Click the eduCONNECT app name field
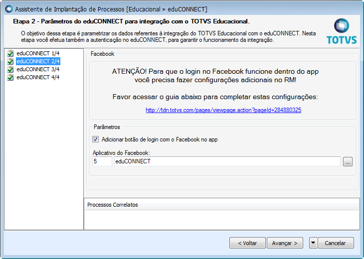Image resolution: width=364 pixels, height=259 pixels. [227, 161]
